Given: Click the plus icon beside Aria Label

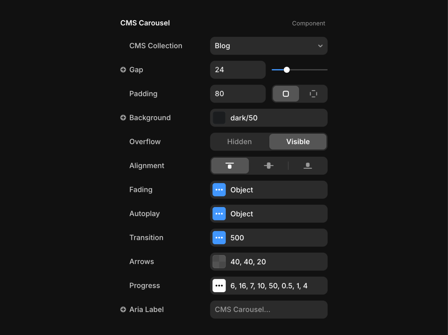Looking at the screenshot, I should coord(123,309).
